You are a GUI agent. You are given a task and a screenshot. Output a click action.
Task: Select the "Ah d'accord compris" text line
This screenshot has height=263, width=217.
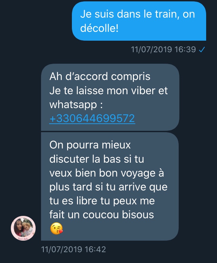[100, 77]
